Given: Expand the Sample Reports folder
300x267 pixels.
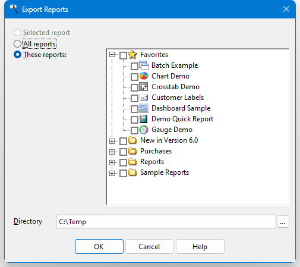Looking at the screenshot, I should coord(112,173).
